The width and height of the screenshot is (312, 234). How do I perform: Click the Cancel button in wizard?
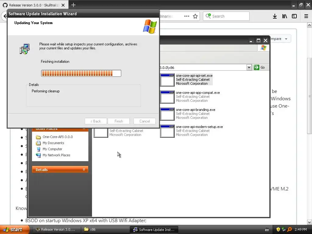tap(144, 121)
